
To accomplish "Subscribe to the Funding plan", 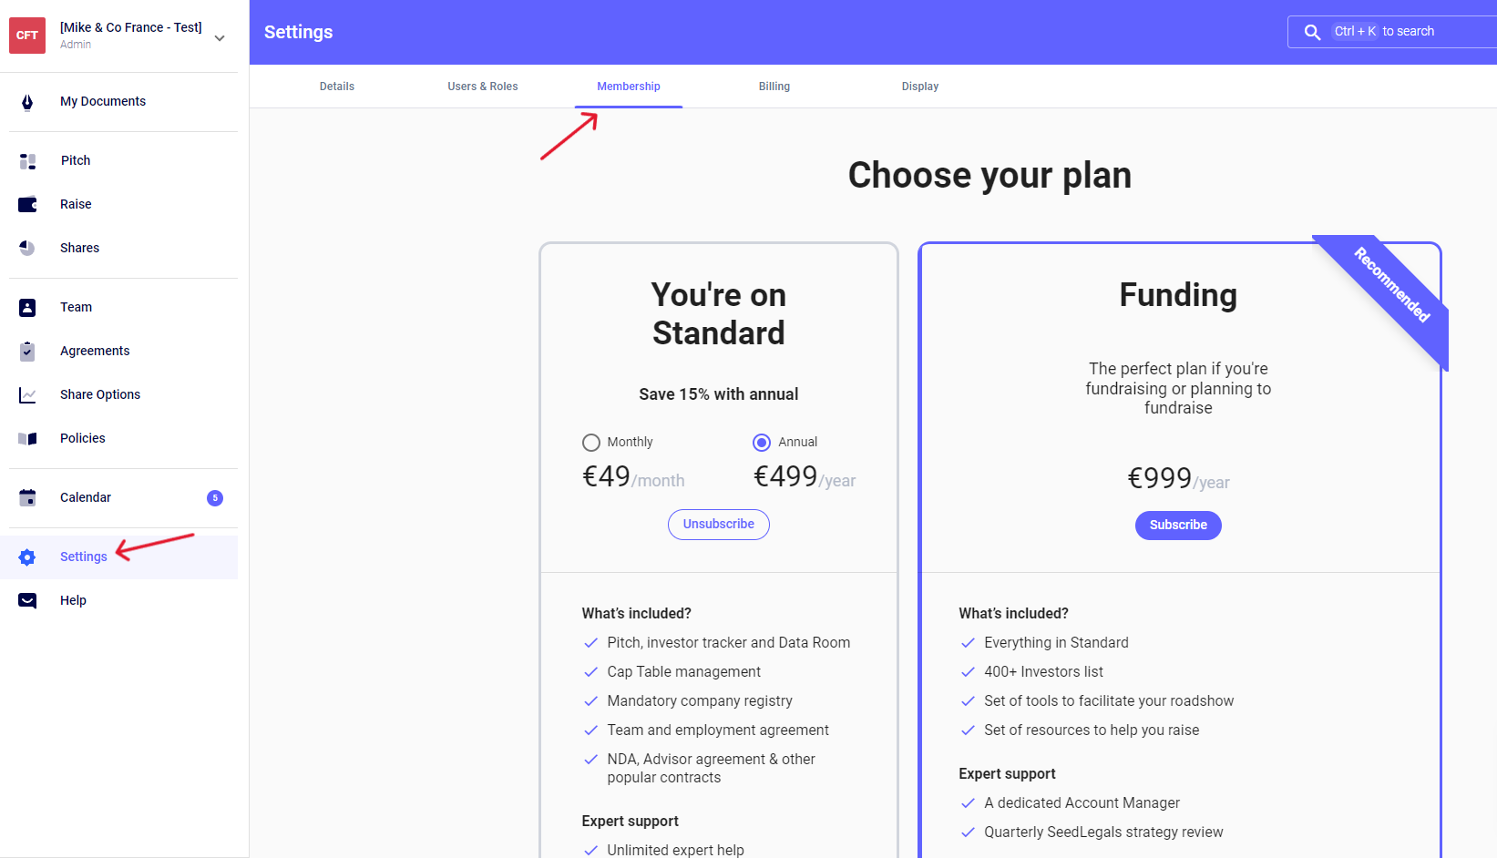I will 1178,526.
